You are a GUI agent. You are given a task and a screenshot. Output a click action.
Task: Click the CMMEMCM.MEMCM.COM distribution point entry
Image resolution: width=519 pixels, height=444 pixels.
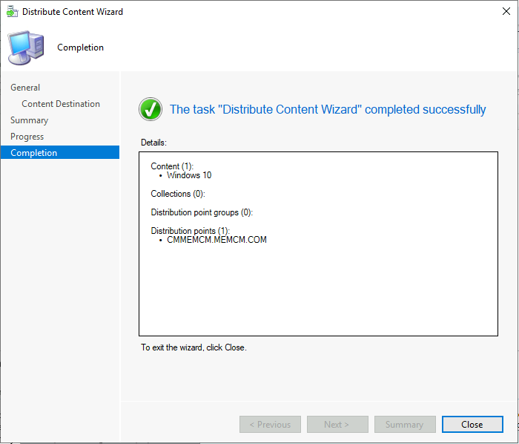tap(216, 240)
